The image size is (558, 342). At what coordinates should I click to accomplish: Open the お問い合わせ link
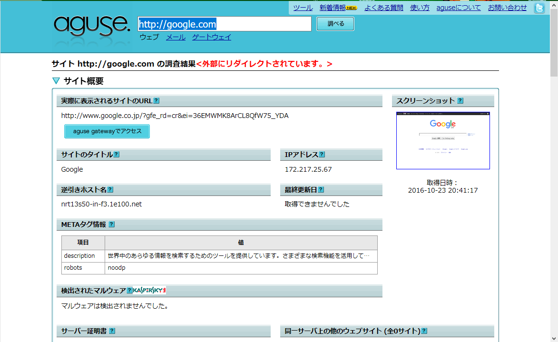[x=507, y=8]
